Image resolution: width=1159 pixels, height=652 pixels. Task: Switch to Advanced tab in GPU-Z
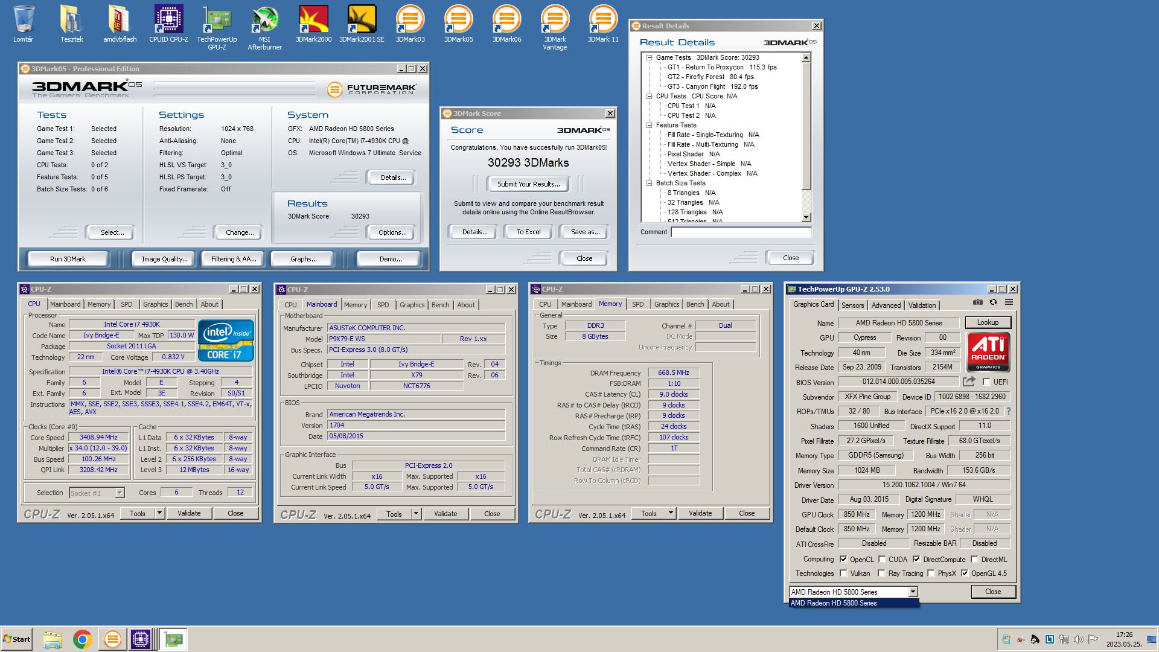(x=886, y=305)
